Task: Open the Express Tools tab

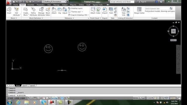Action: click(x=98, y=5)
